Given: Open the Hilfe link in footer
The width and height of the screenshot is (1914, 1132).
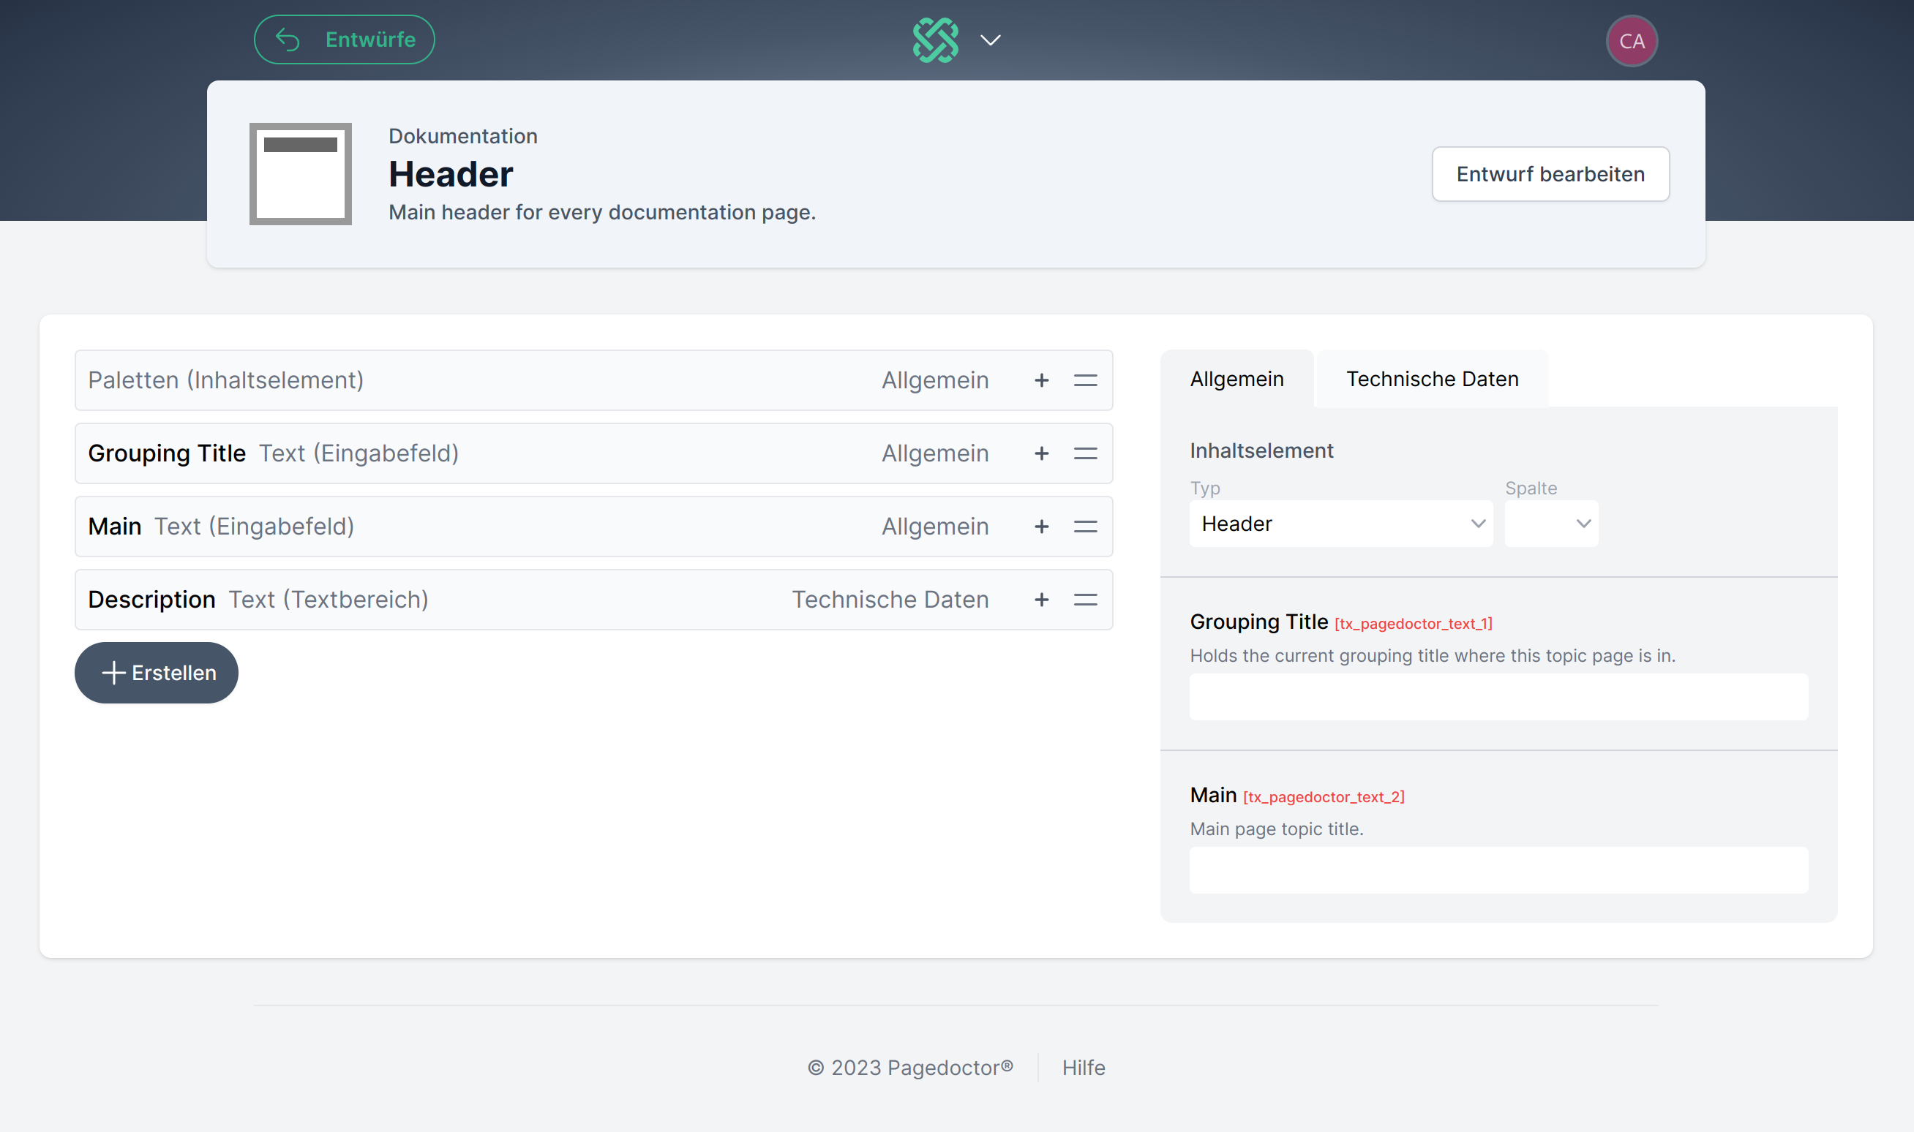Looking at the screenshot, I should coord(1083,1068).
